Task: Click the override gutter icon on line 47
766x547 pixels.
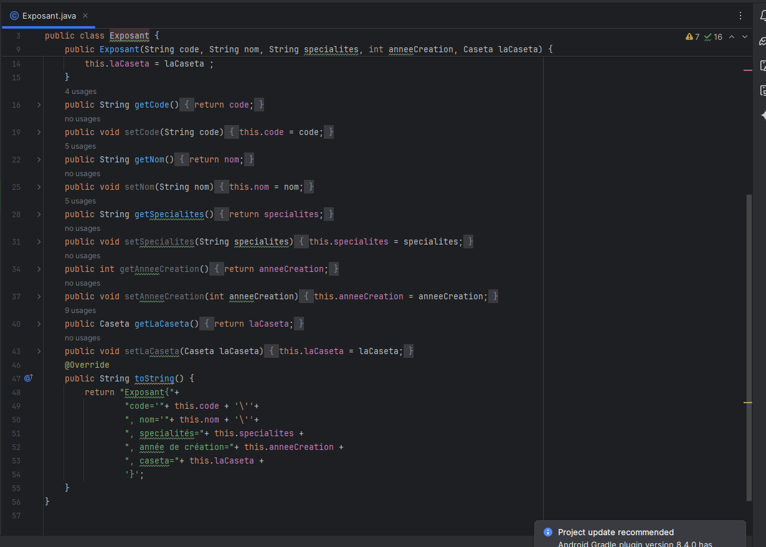Action: click(x=28, y=378)
